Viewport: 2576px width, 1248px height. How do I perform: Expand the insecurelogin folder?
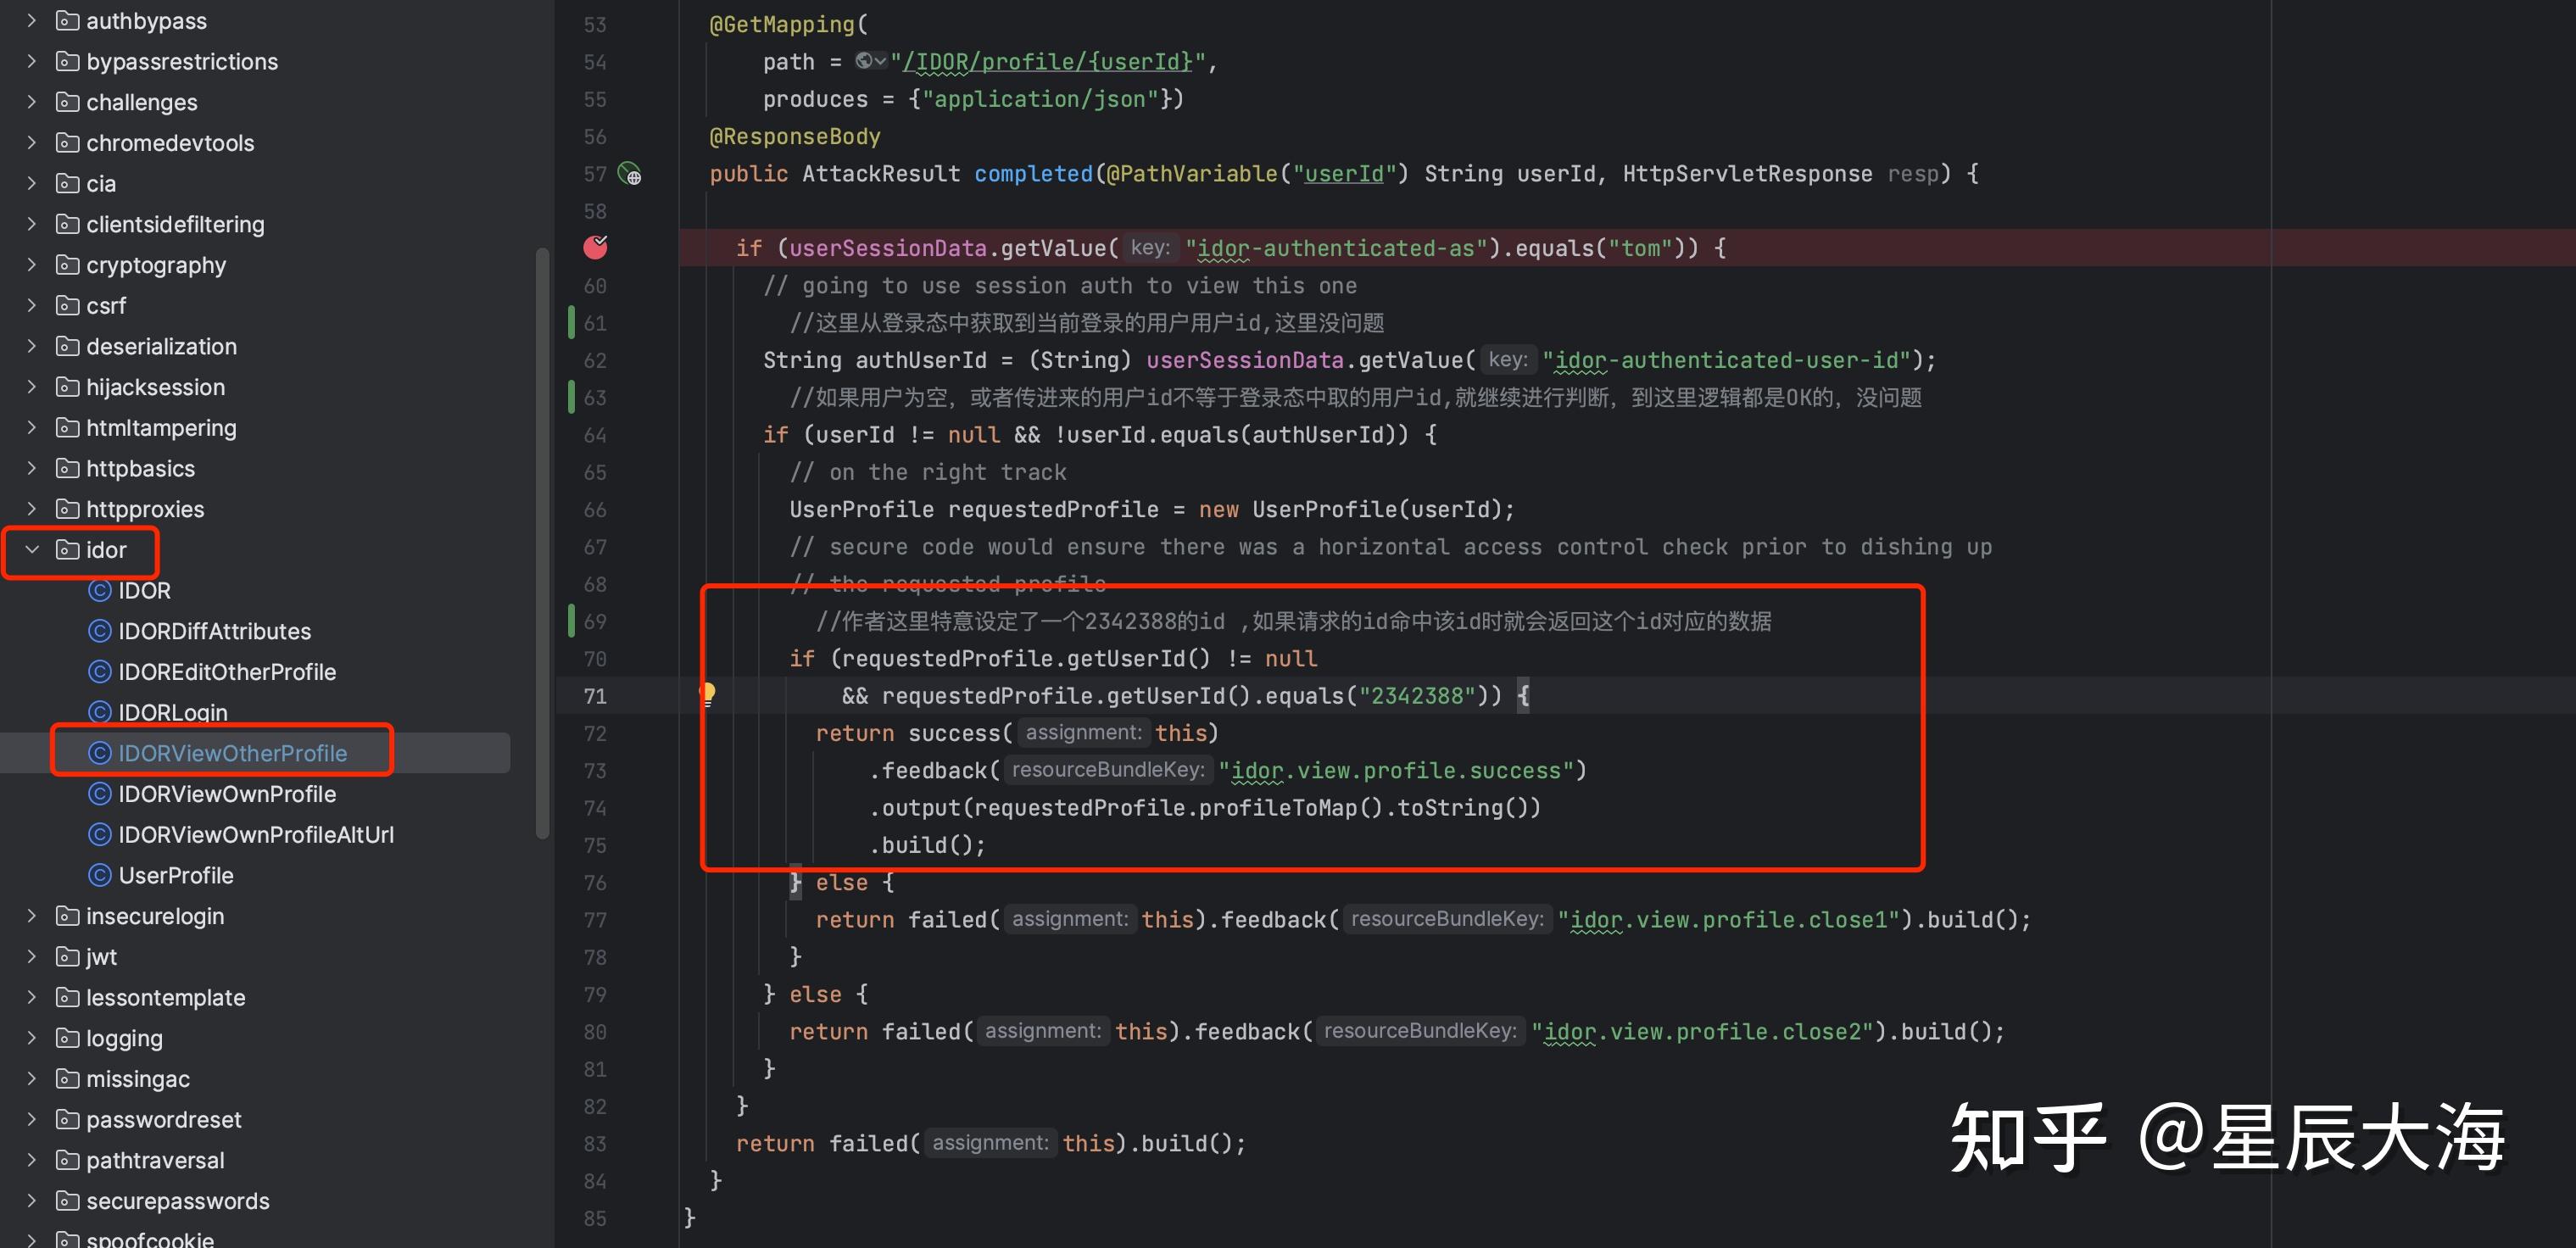pyautogui.click(x=31, y=916)
